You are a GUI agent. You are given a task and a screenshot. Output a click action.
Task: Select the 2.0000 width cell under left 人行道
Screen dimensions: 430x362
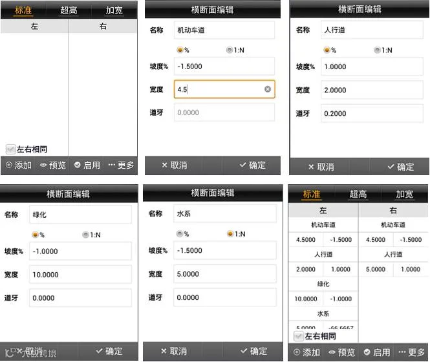(306, 270)
